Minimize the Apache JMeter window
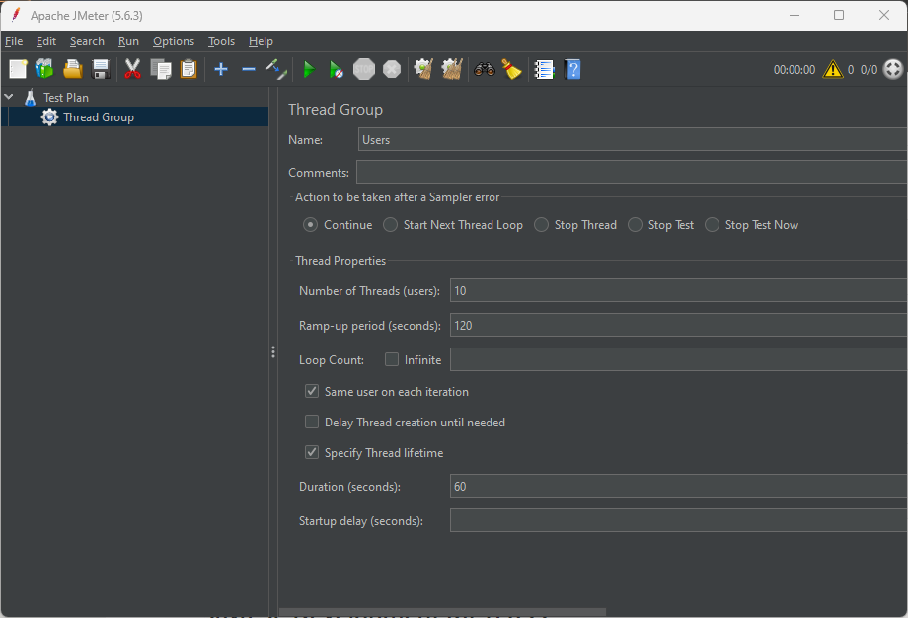This screenshot has height=618, width=908. 794,15
